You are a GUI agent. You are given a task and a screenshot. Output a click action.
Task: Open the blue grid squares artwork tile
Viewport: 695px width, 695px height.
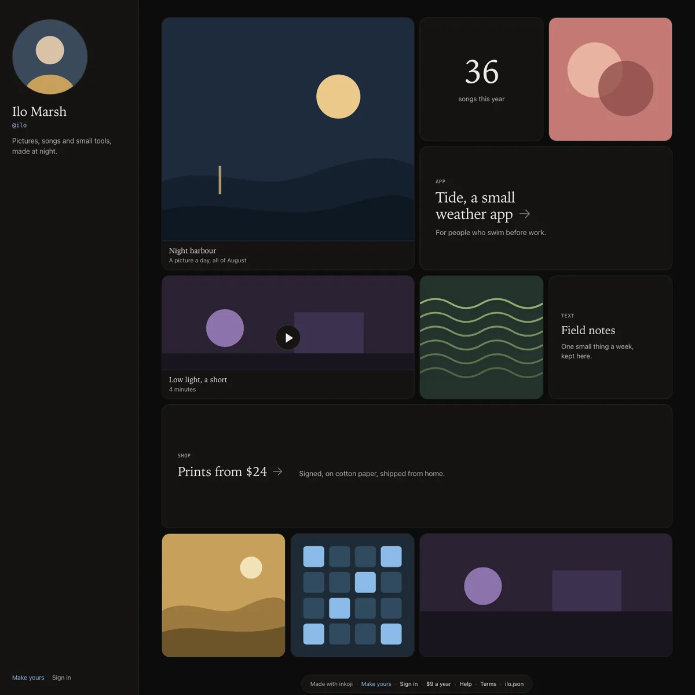pos(352,595)
